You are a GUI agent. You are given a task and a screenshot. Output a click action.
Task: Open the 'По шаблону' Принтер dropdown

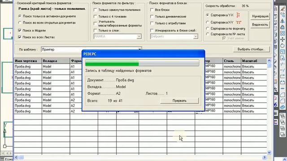[139, 49]
